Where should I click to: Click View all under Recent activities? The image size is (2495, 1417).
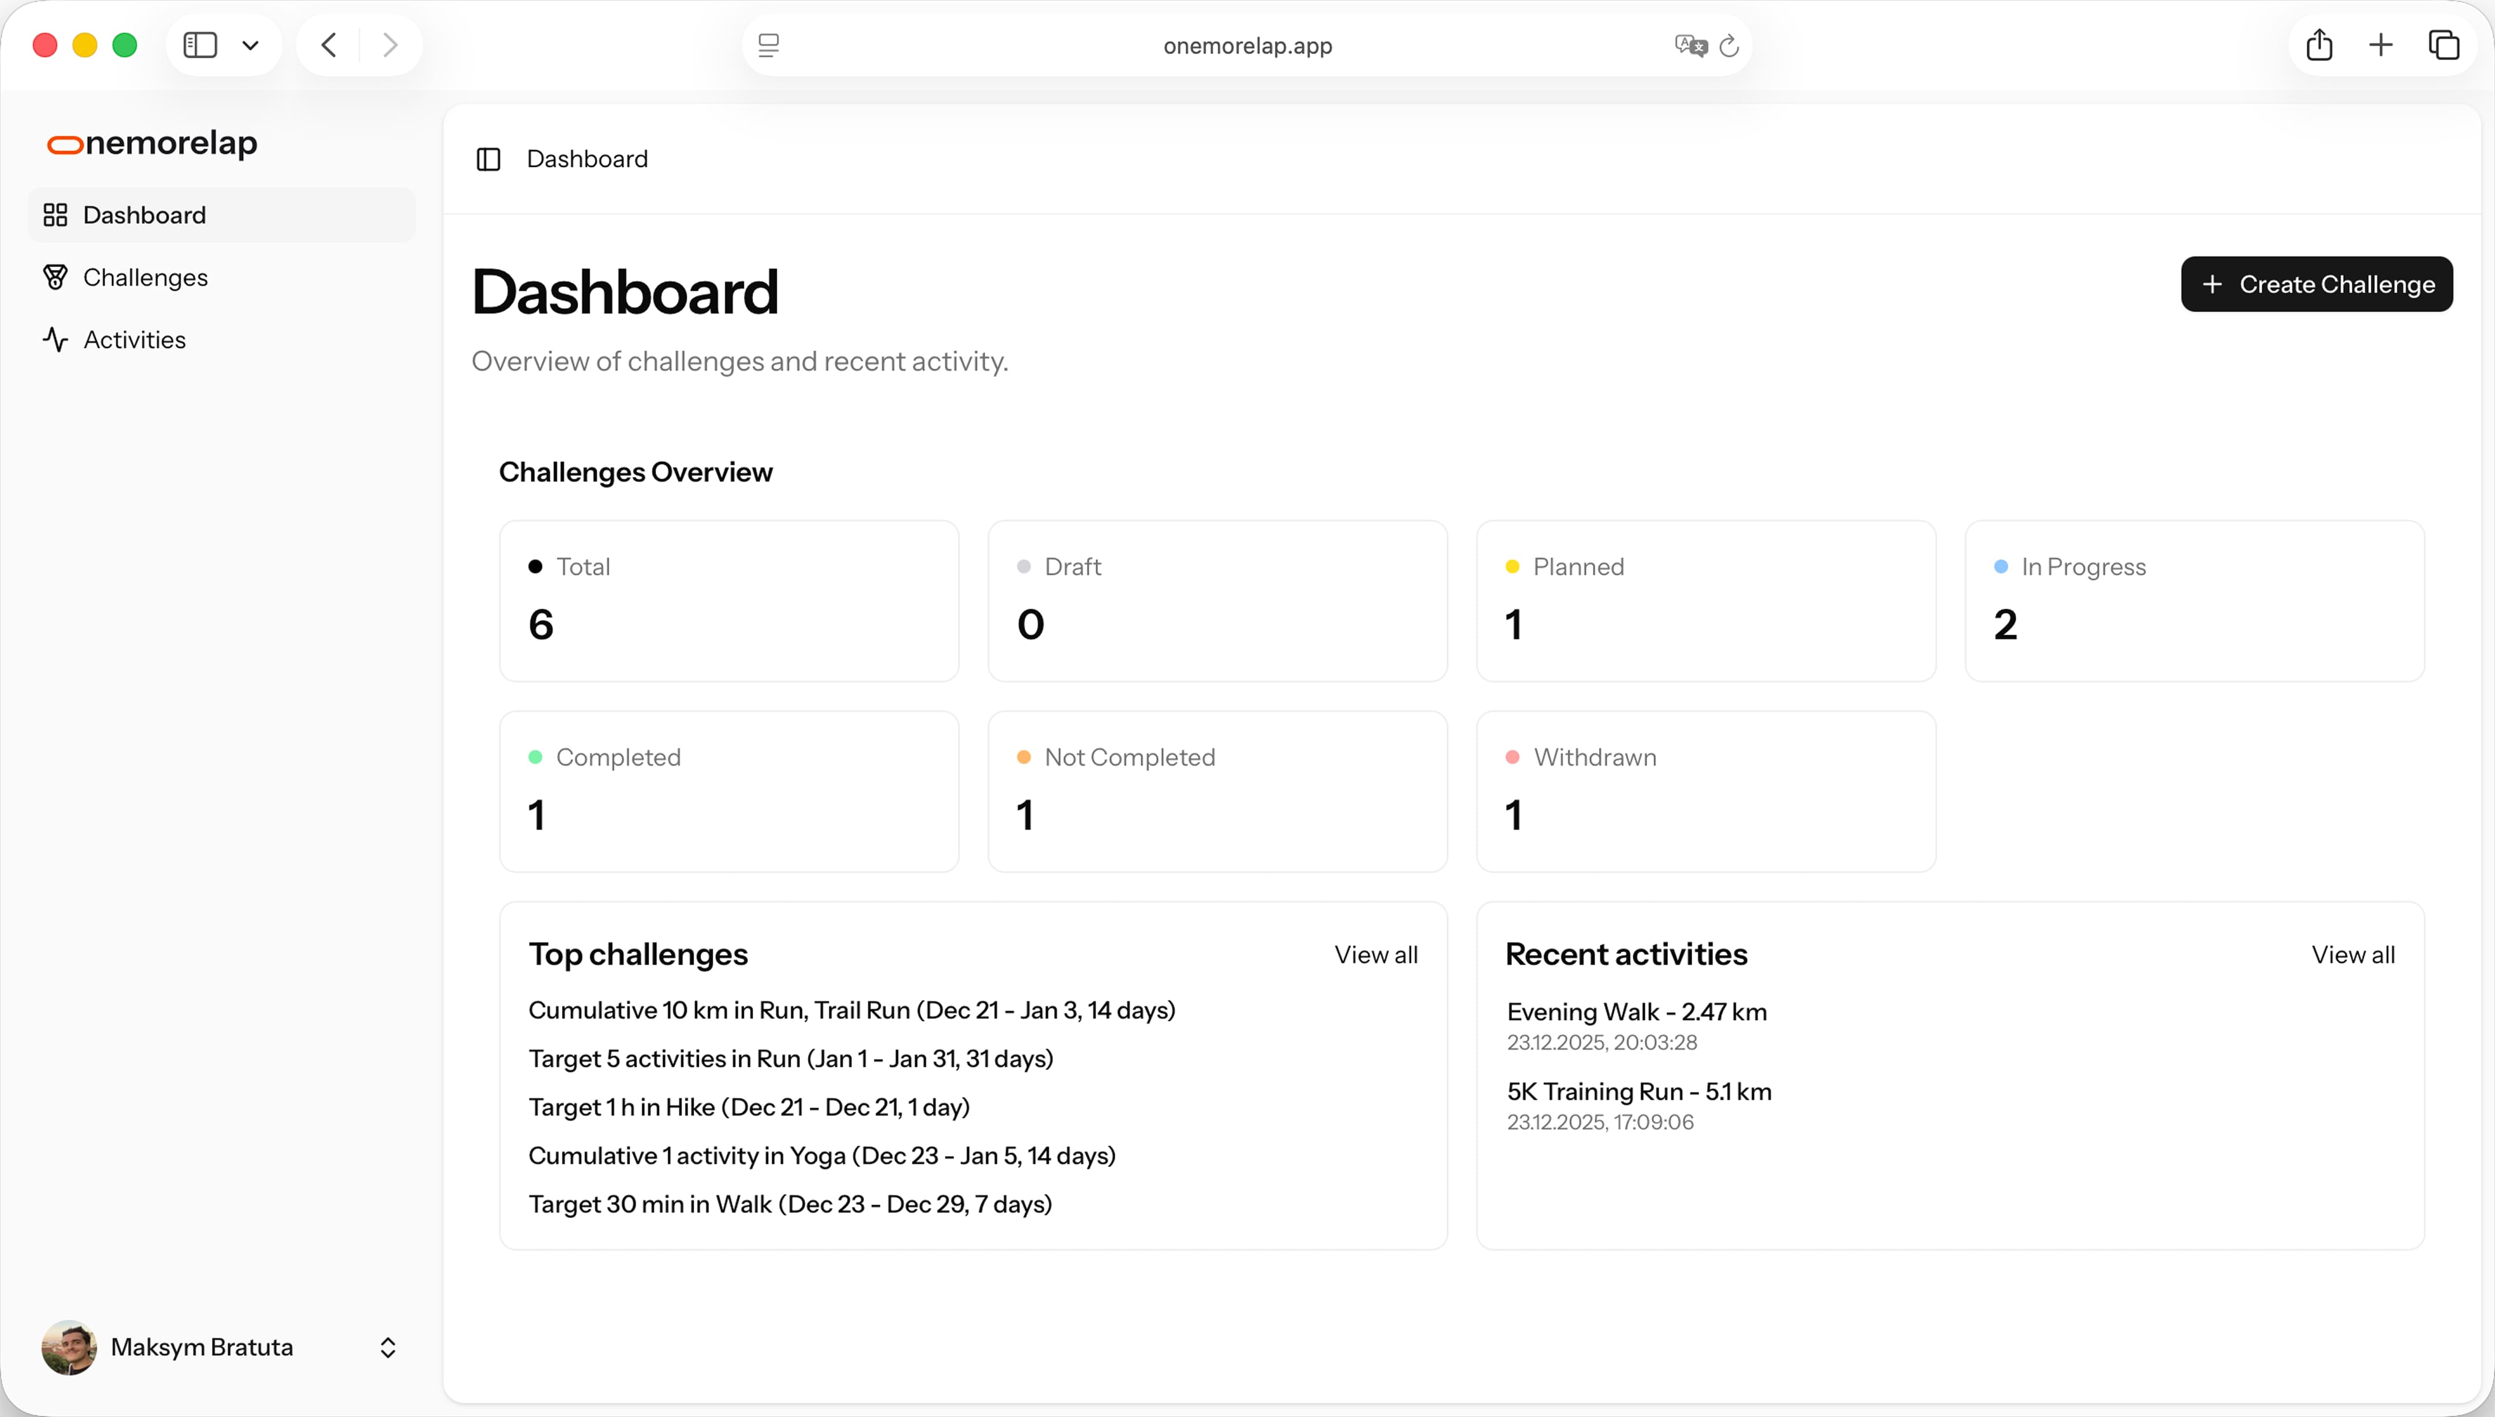click(x=2352, y=954)
